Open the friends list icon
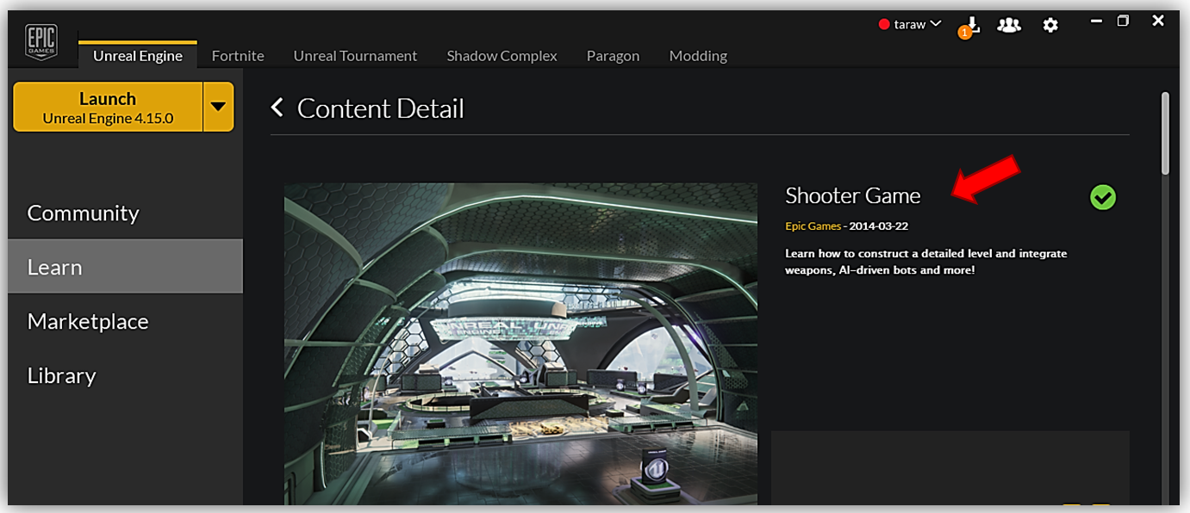Viewport: 1190px width, 513px height. (1008, 25)
